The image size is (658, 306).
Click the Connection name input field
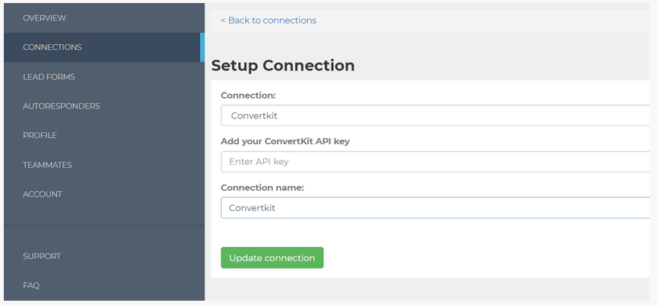point(435,208)
